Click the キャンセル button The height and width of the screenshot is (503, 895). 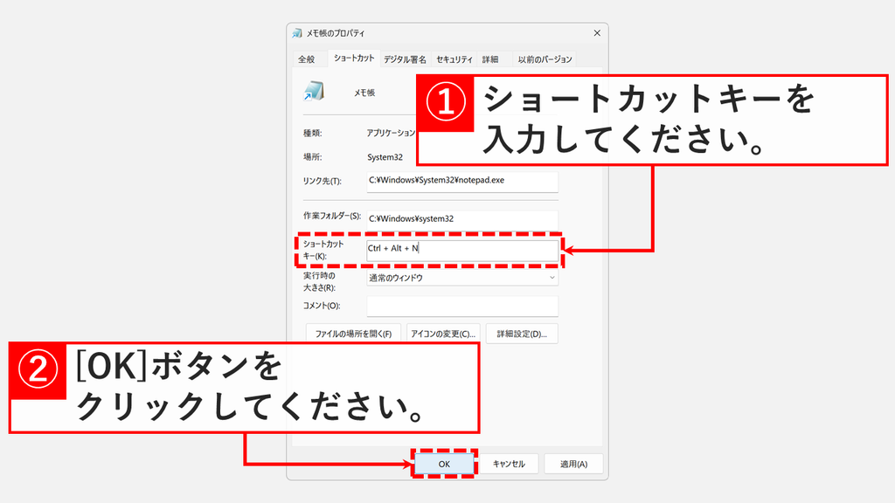[x=509, y=465]
